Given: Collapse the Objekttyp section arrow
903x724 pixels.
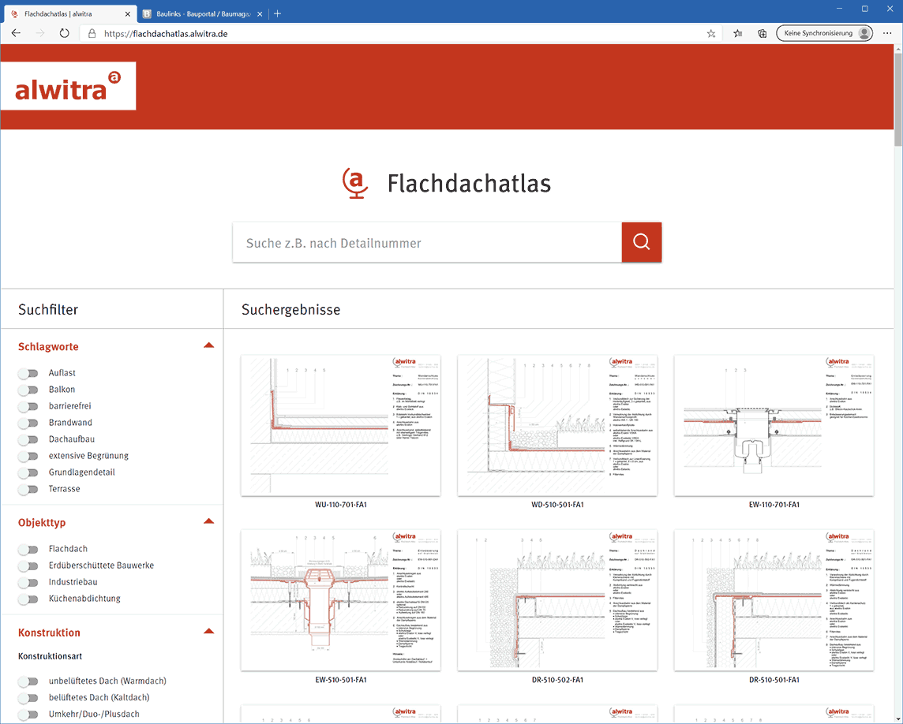Looking at the screenshot, I should (209, 521).
